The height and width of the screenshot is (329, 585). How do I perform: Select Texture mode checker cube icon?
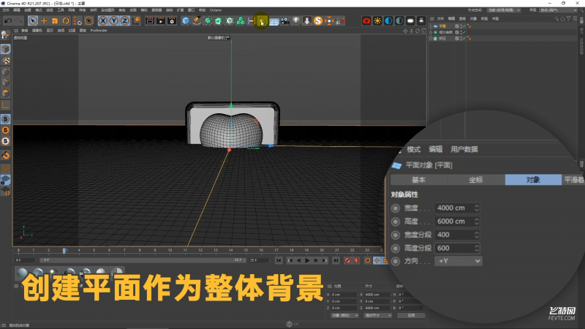(x=6, y=61)
